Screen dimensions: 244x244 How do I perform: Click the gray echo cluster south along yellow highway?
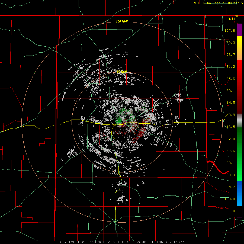coord(122,199)
